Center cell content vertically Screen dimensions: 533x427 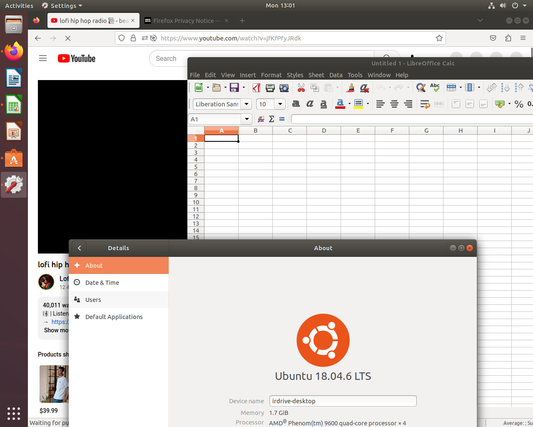(x=470, y=104)
